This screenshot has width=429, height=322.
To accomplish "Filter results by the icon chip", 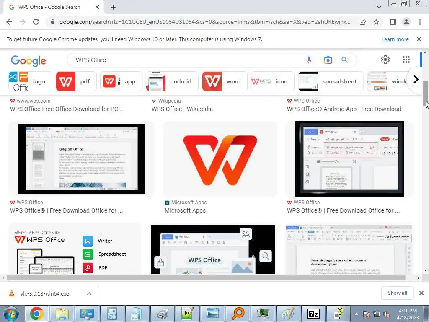I will [272, 81].
